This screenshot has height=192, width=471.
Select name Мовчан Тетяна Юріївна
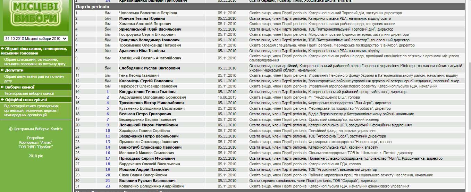(142, 18)
